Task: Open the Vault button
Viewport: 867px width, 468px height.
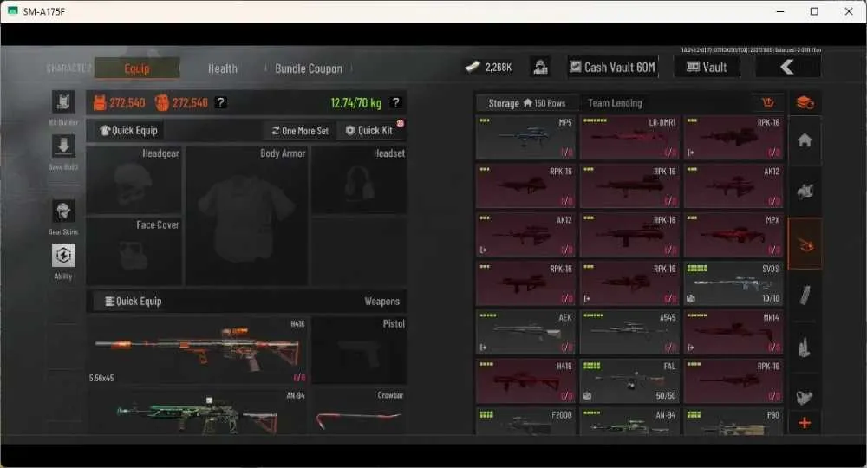Action: (x=706, y=68)
